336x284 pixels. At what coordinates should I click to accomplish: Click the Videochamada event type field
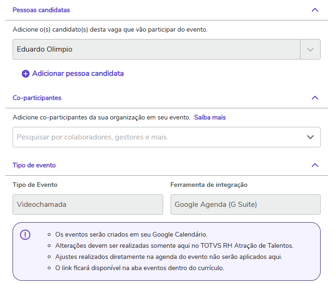tap(88, 205)
